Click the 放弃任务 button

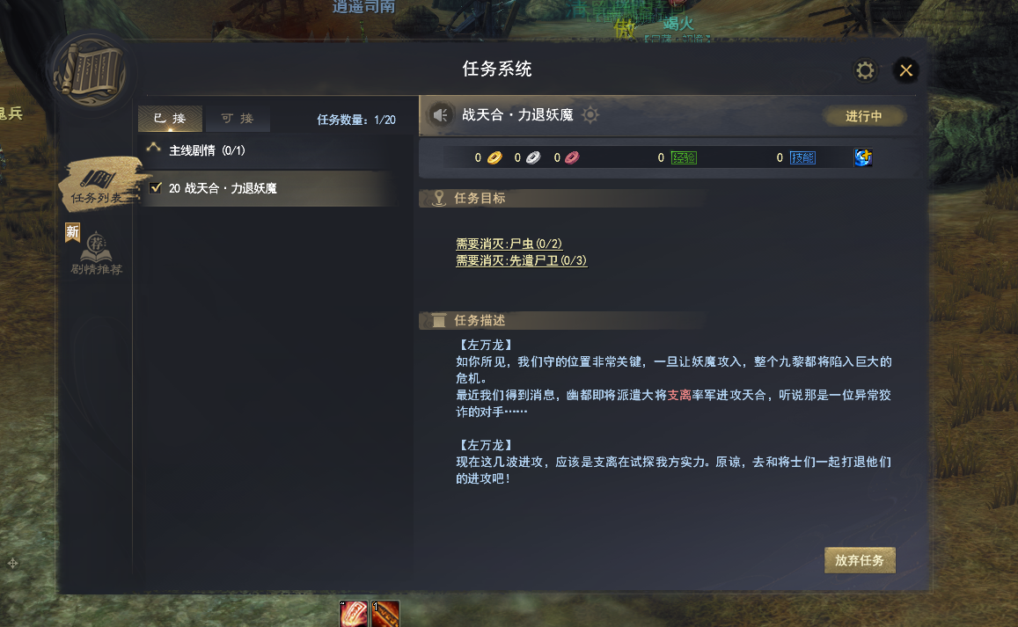(x=860, y=560)
